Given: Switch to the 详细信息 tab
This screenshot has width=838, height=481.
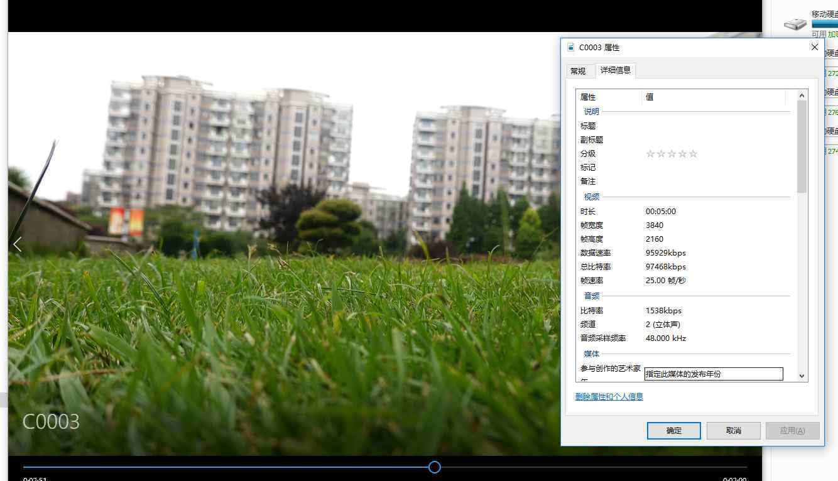Looking at the screenshot, I should tap(616, 70).
